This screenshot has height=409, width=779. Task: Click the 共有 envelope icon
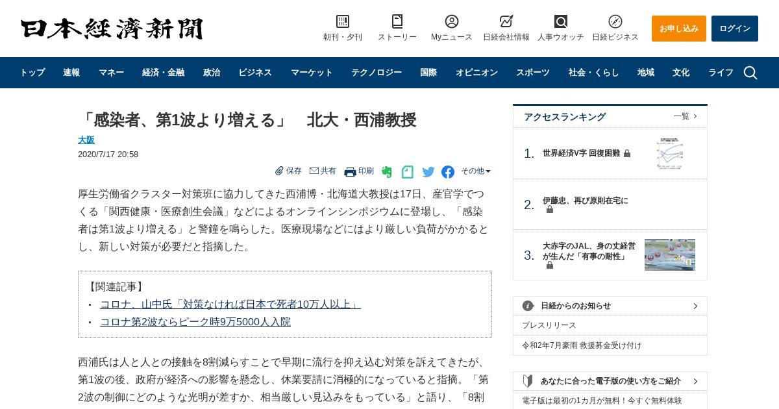coord(314,171)
